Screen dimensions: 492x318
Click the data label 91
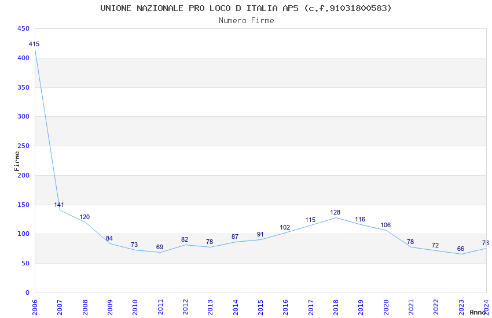coord(260,234)
